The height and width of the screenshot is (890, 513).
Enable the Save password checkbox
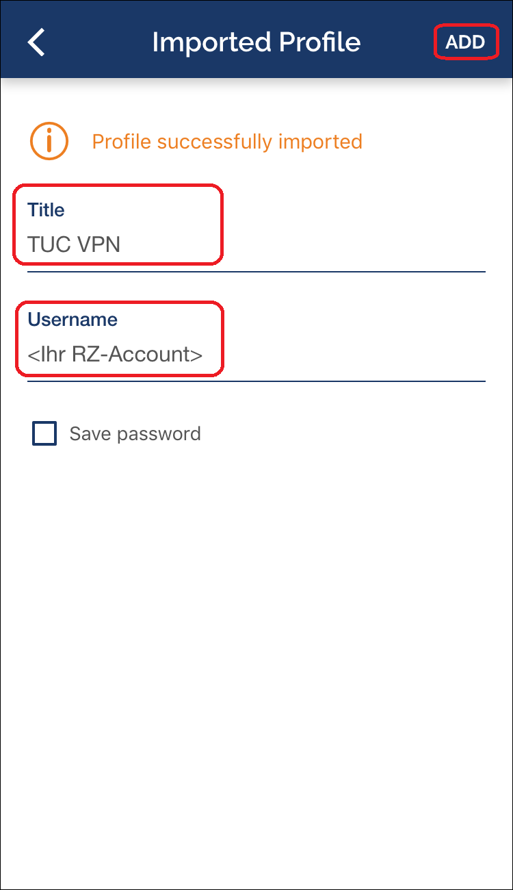[x=44, y=433]
